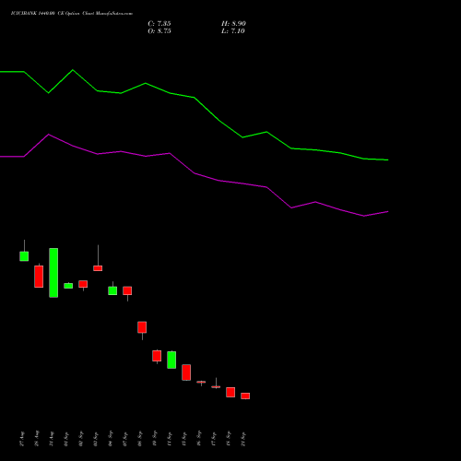Click the last red candle for 21 Sep
461x461 pixels.
(x=245, y=396)
